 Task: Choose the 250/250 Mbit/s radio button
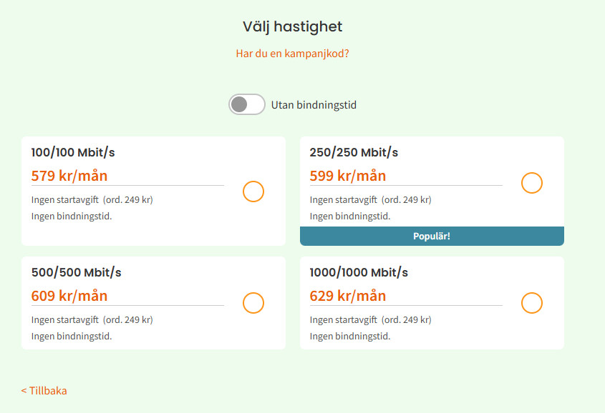pyautogui.click(x=532, y=183)
